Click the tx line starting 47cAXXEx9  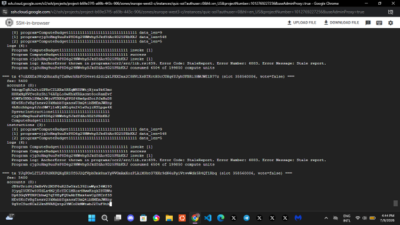click(x=148, y=77)
